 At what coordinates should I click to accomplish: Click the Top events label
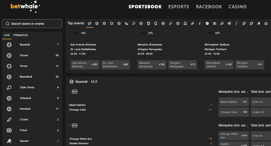coord(76,23)
